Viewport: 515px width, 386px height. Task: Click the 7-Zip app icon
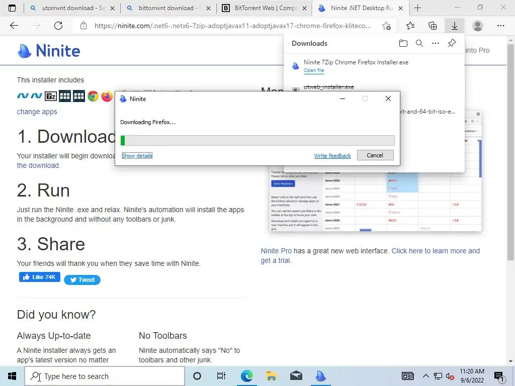point(51,96)
